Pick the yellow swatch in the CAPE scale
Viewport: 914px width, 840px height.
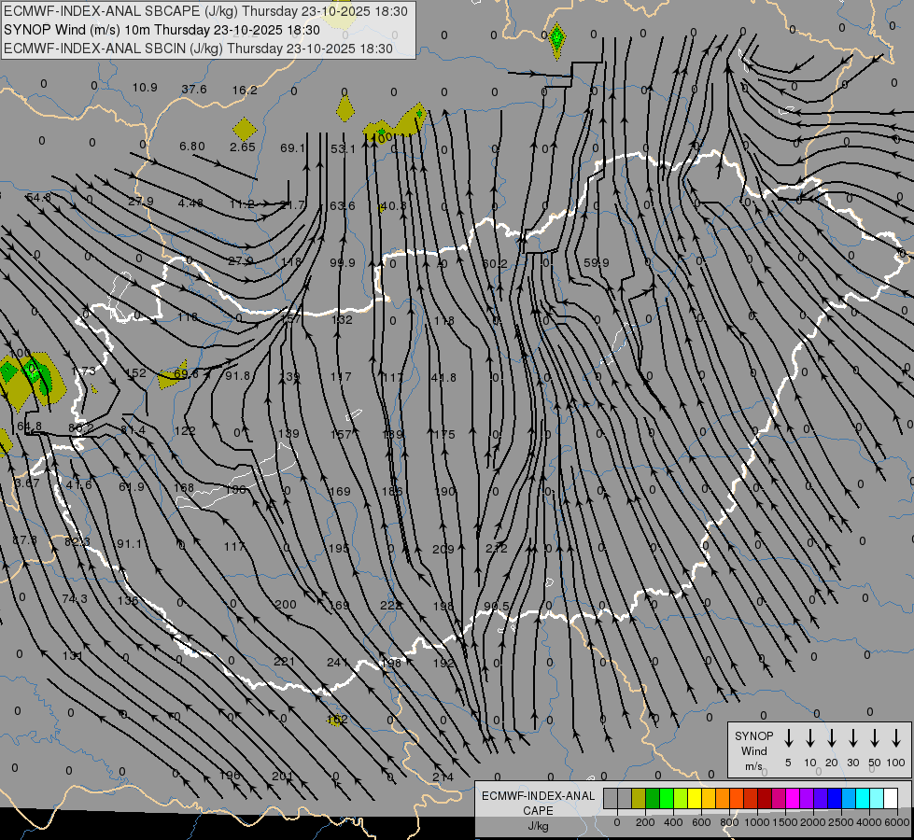695,798
